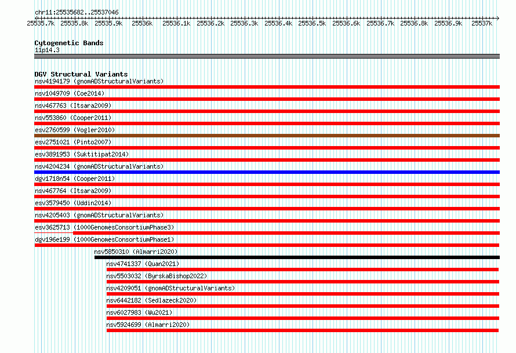Screen dimensions: 516x353
Task: Click the nsv467764 (Itsara2009) label
Action: coord(73,191)
